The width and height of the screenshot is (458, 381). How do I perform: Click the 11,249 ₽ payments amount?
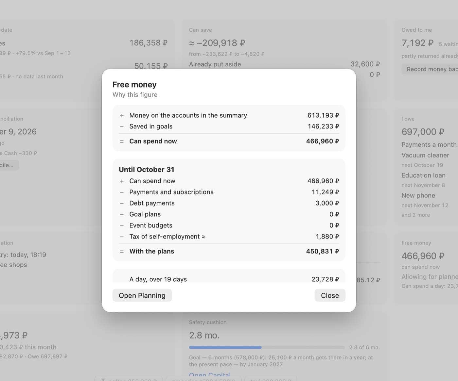pos(325,192)
